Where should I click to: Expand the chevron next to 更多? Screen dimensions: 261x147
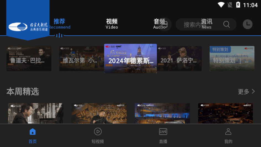point(253,91)
